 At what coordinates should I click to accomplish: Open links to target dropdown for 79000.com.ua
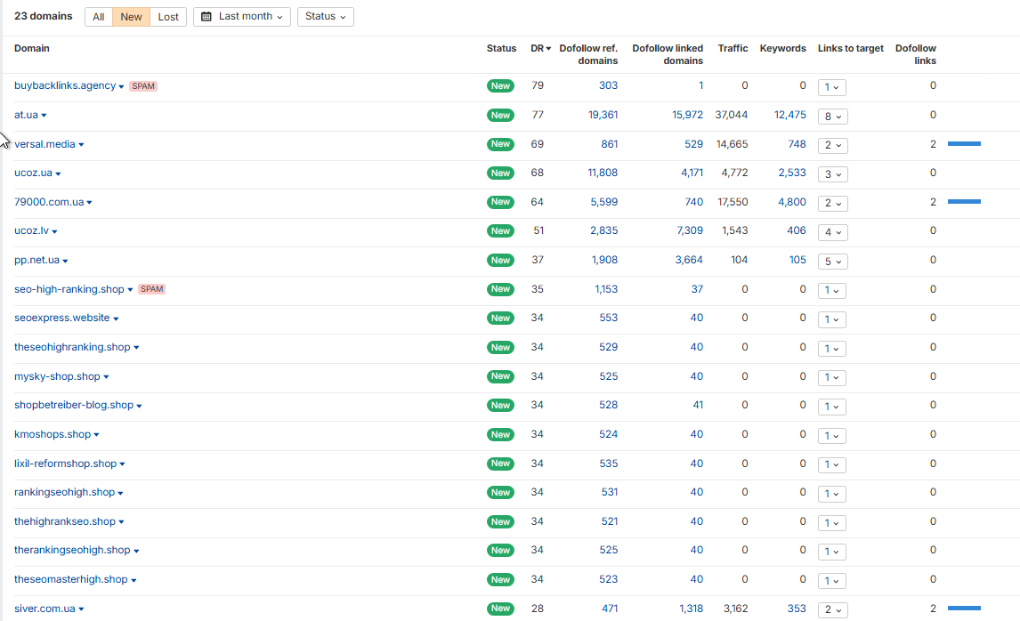tap(832, 204)
